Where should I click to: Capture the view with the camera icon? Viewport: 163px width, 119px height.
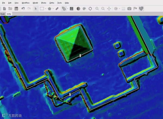[129, 9]
